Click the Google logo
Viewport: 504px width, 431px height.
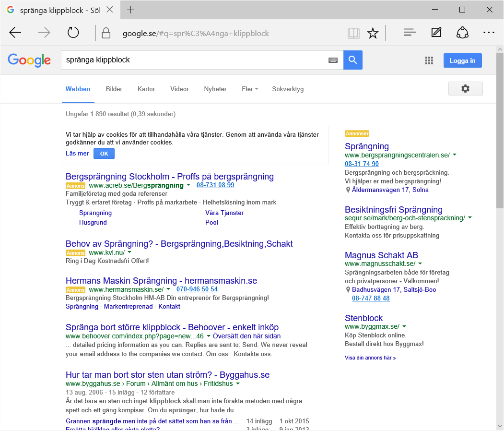click(29, 60)
